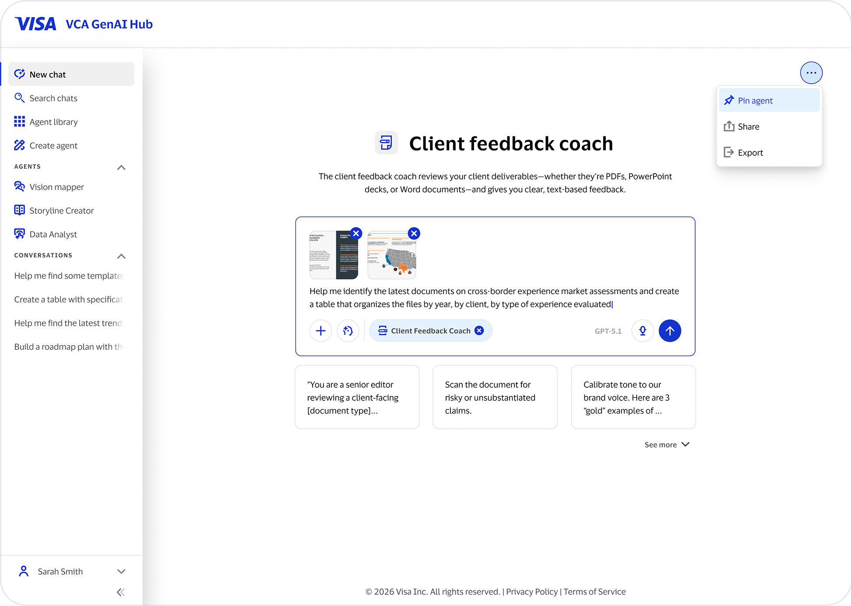Open conversation 'Help me find some templates'
851x606 pixels.
pos(69,276)
